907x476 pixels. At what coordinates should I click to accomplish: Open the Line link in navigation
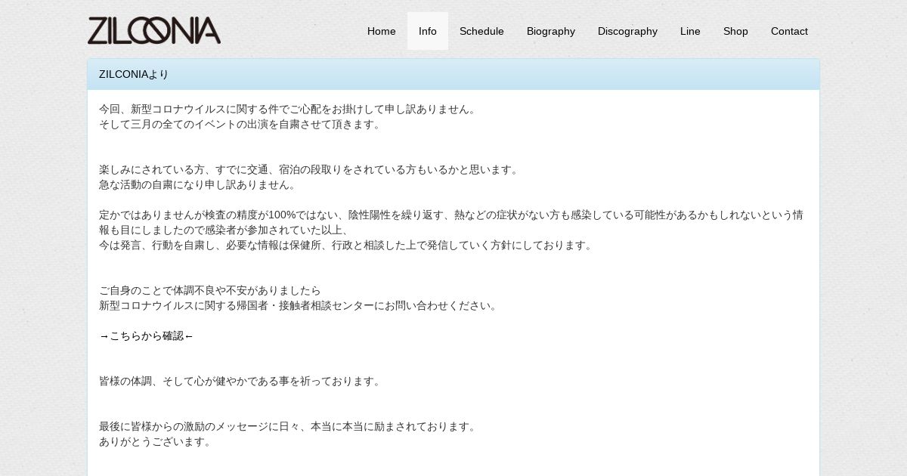[690, 31]
